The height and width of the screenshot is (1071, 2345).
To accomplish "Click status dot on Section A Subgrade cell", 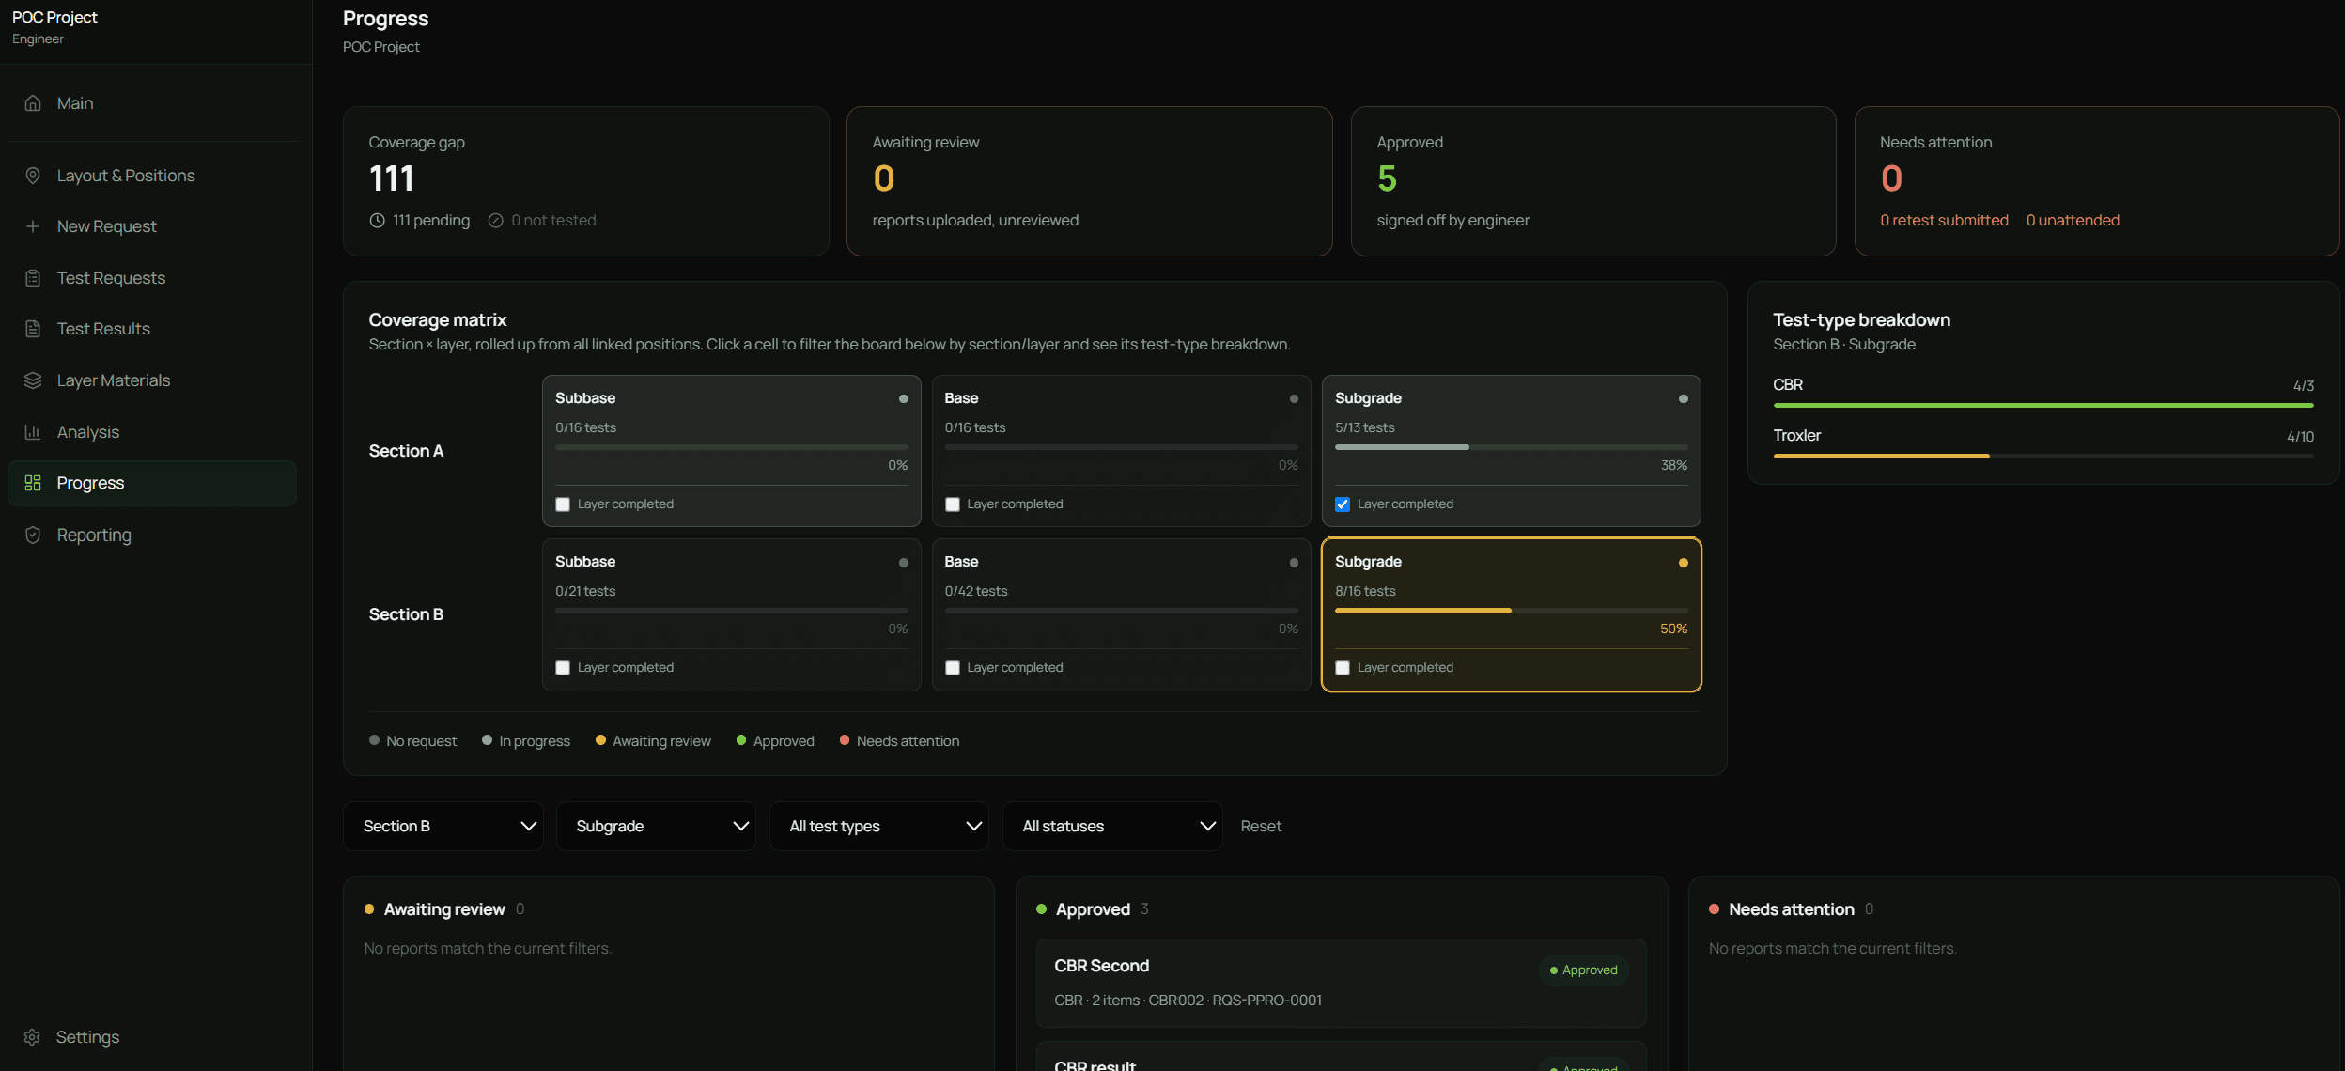I will (1683, 399).
